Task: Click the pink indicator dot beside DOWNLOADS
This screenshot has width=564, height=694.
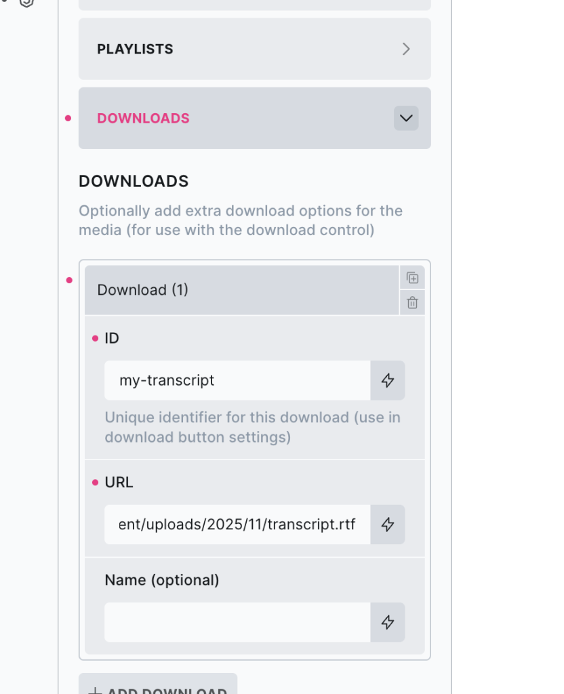Action: [x=68, y=118]
